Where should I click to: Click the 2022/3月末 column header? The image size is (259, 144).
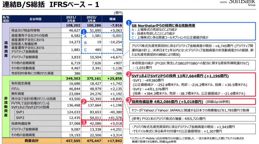(x=92, y=19)
